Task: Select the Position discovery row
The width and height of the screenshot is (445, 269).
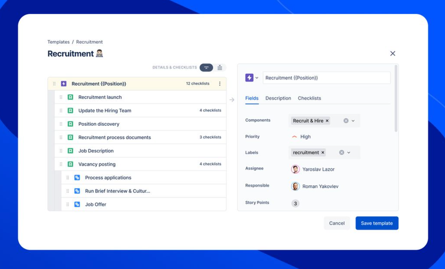Action: tap(140, 124)
